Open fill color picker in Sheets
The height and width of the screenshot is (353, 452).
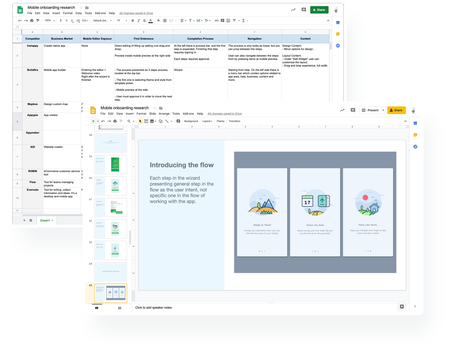158,21
